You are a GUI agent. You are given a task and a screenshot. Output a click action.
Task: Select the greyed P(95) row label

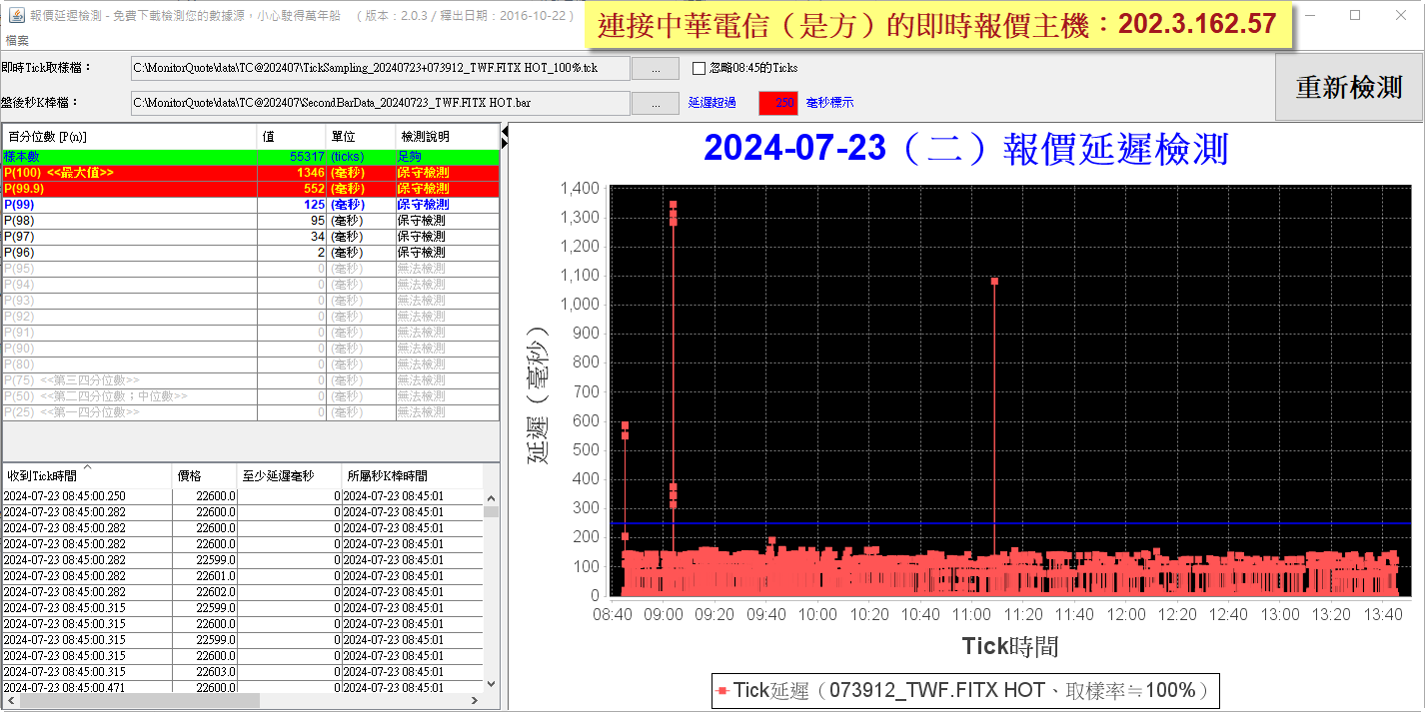pyautogui.click(x=19, y=269)
